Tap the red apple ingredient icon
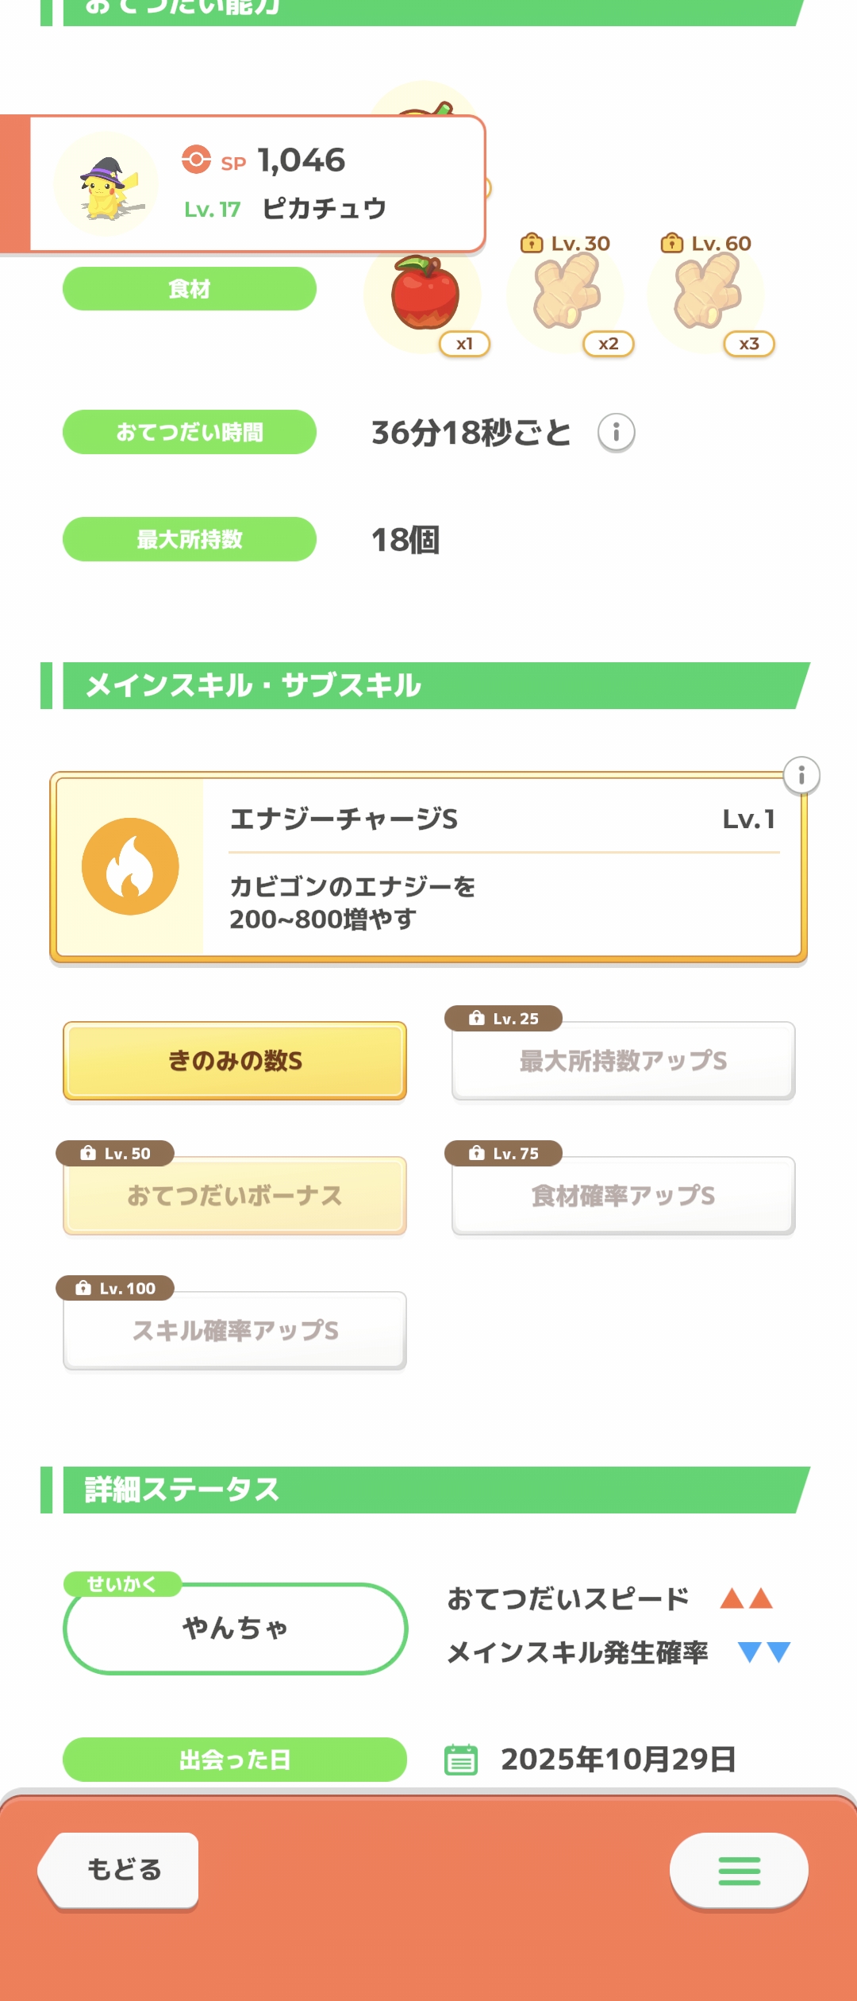 [425, 293]
